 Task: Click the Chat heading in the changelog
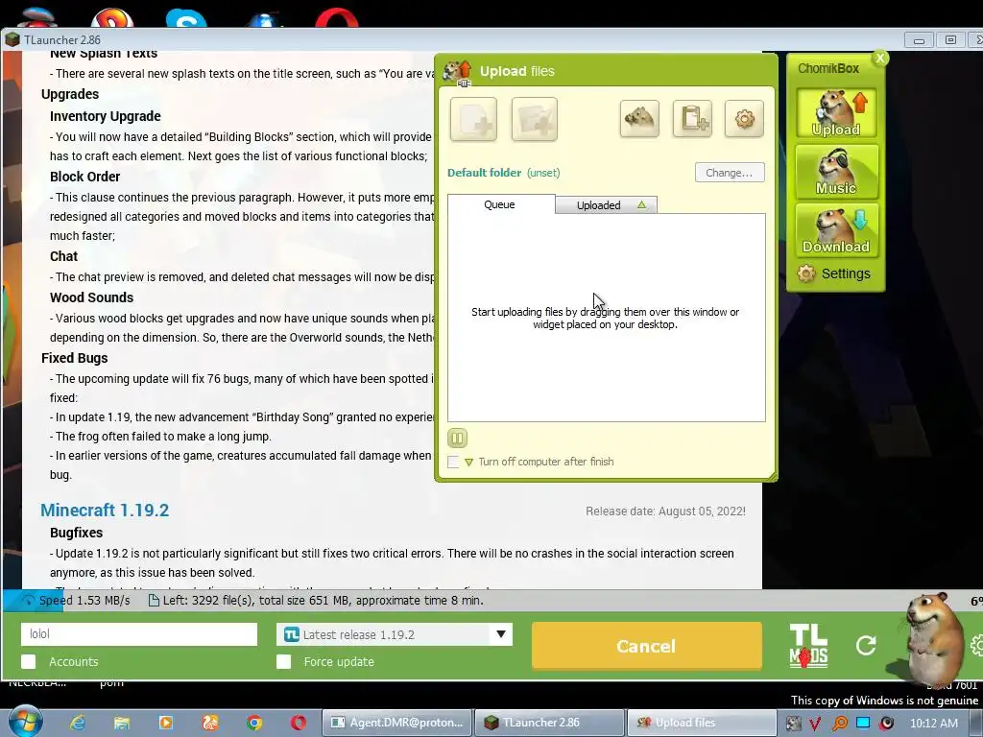(x=63, y=256)
